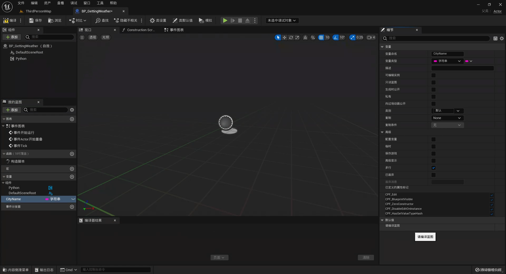Open the 窗口 menu in menu bar
Viewport: 506px width, 274px height.
[87, 3]
